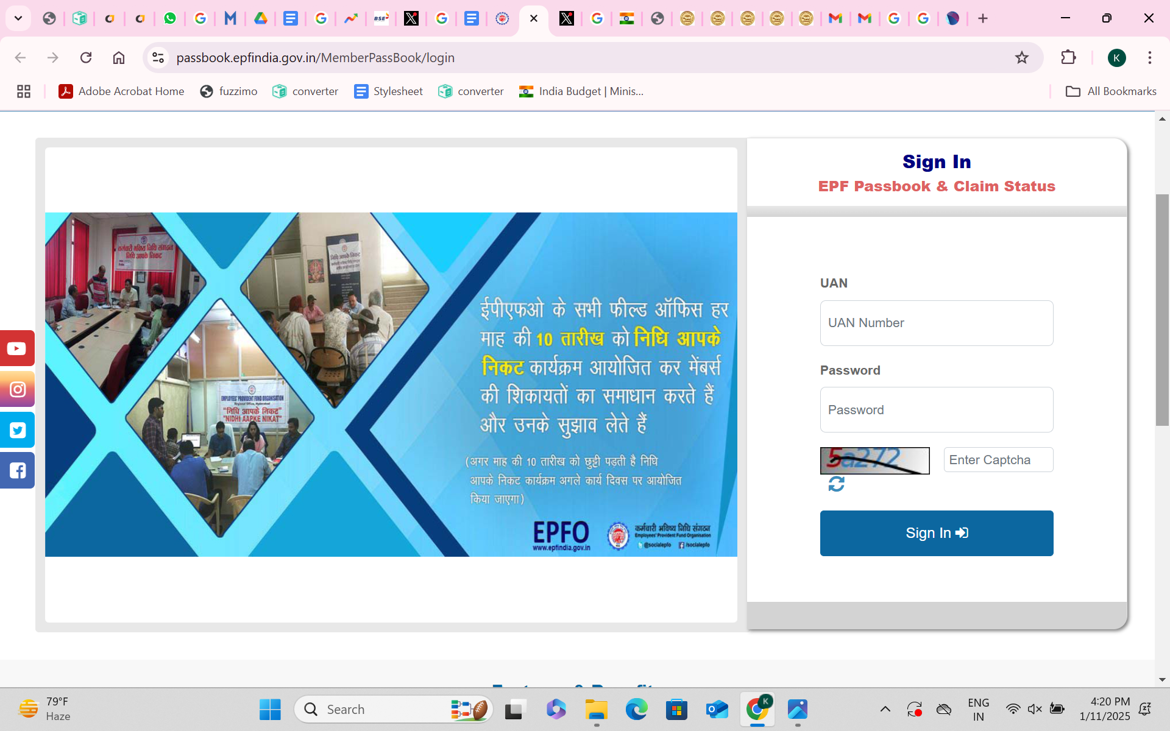Open the Chrome three-dot menu
The height and width of the screenshot is (731, 1170).
tap(1150, 57)
